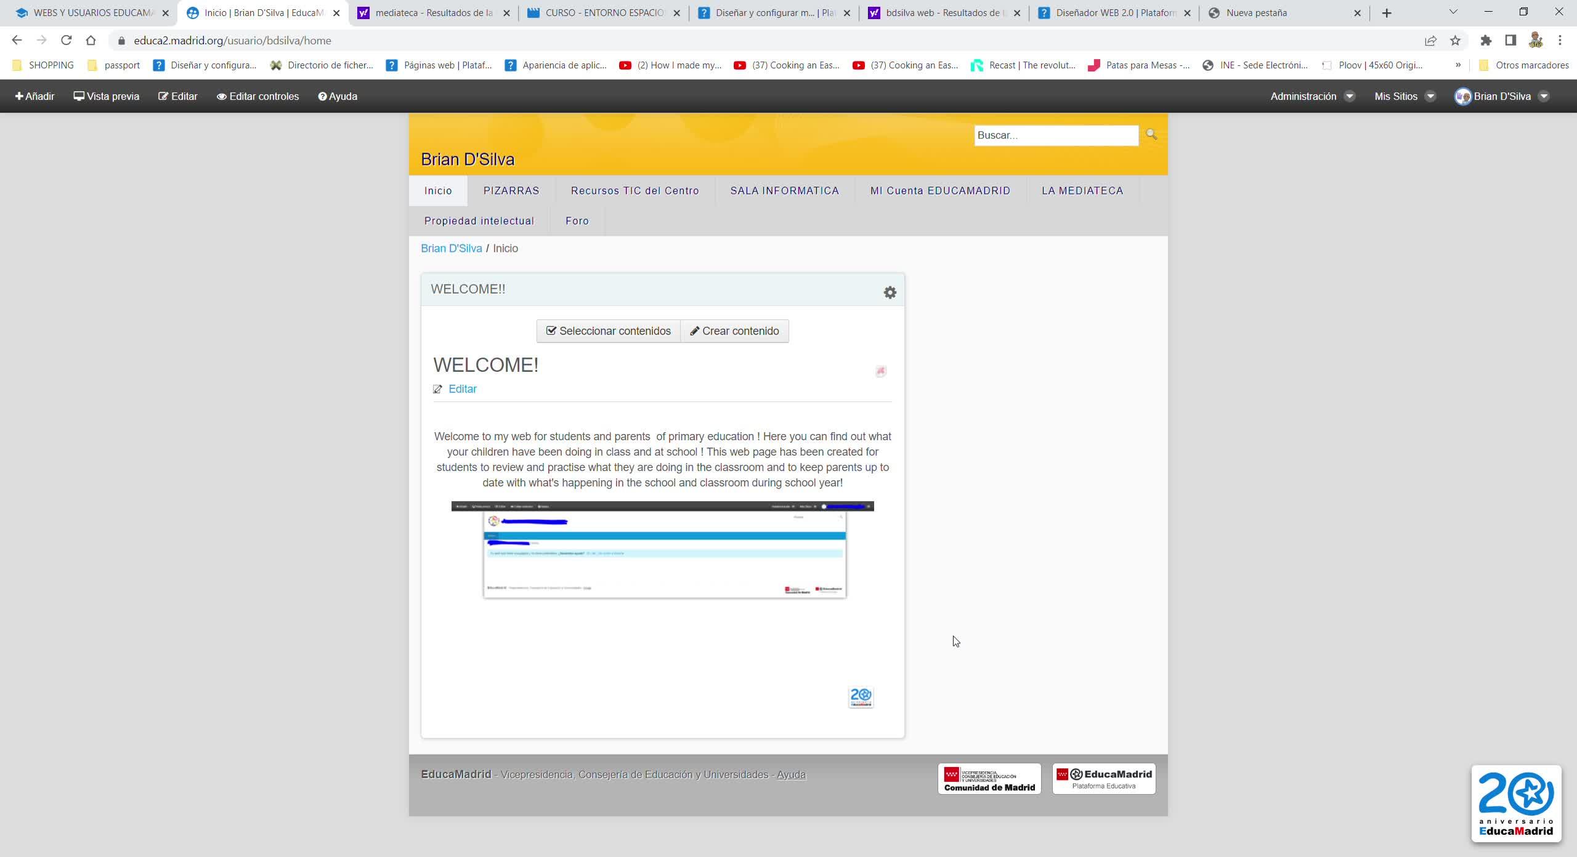The width and height of the screenshot is (1577, 857).
Task: Click Editar link under WELCOME heading
Action: point(462,389)
